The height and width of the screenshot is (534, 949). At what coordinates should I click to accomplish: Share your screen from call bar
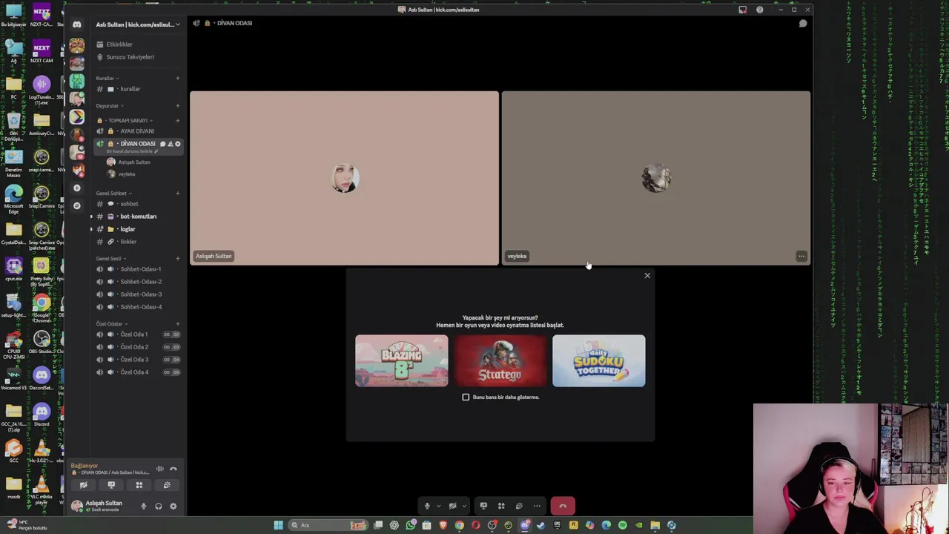coord(483,506)
